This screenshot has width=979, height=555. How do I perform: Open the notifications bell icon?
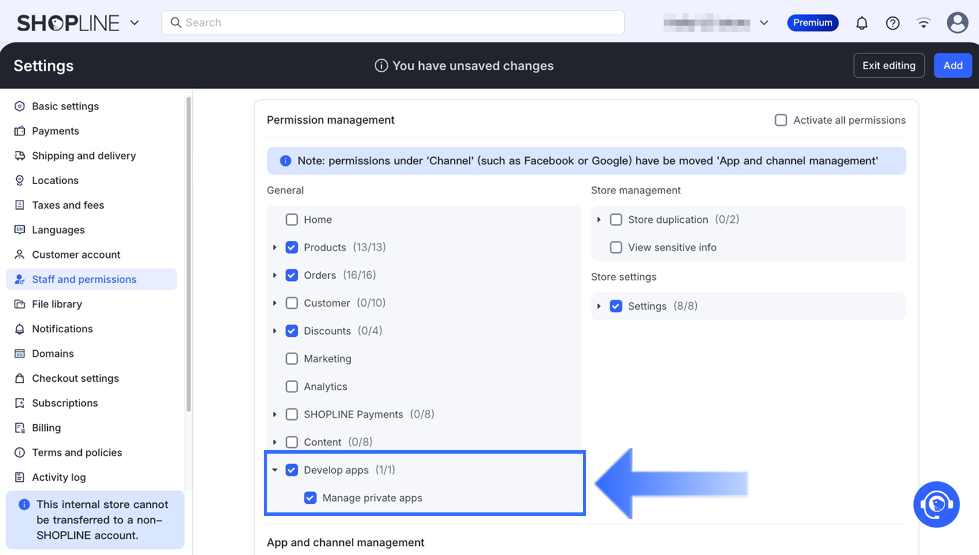[862, 23]
